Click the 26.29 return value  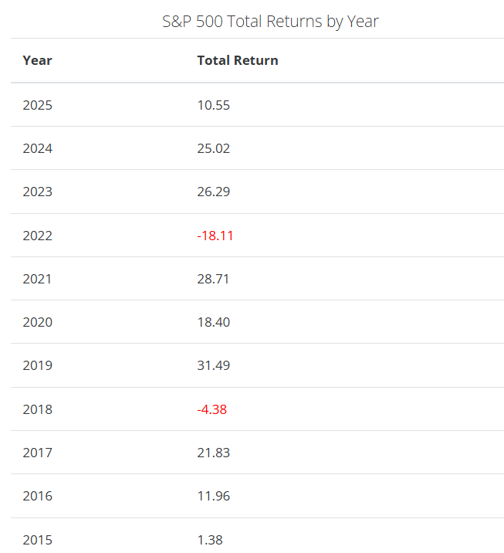point(213,192)
